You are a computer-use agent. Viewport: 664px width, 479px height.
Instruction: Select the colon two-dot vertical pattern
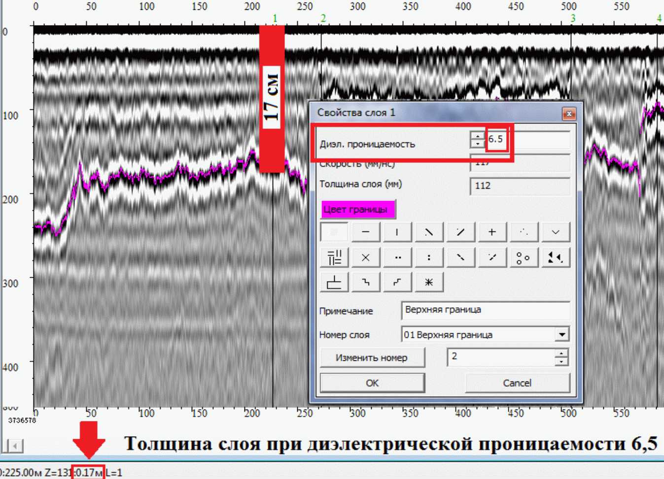tap(428, 257)
